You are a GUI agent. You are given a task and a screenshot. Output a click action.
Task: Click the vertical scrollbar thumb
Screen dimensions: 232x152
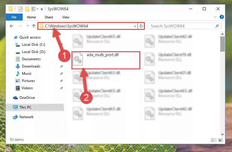tap(222, 44)
